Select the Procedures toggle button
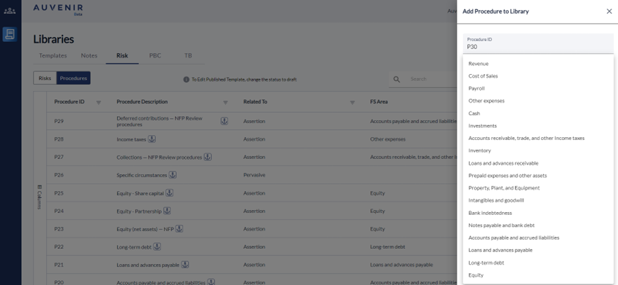618x285 pixels. 74,78
